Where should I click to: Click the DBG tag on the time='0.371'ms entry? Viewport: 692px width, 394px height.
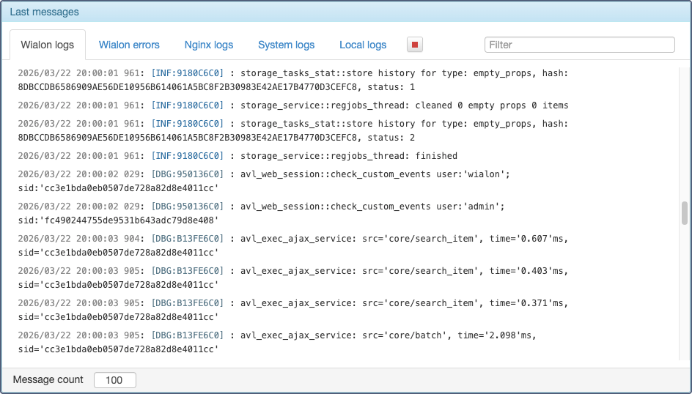point(187,303)
